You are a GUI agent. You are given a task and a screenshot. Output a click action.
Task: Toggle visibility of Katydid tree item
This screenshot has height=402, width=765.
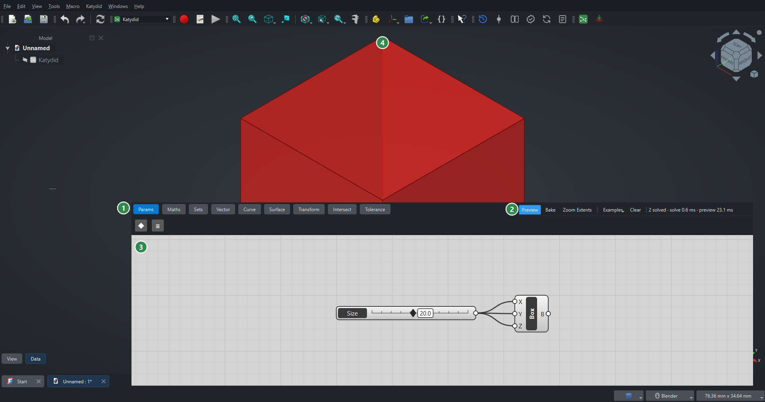tap(25, 60)
